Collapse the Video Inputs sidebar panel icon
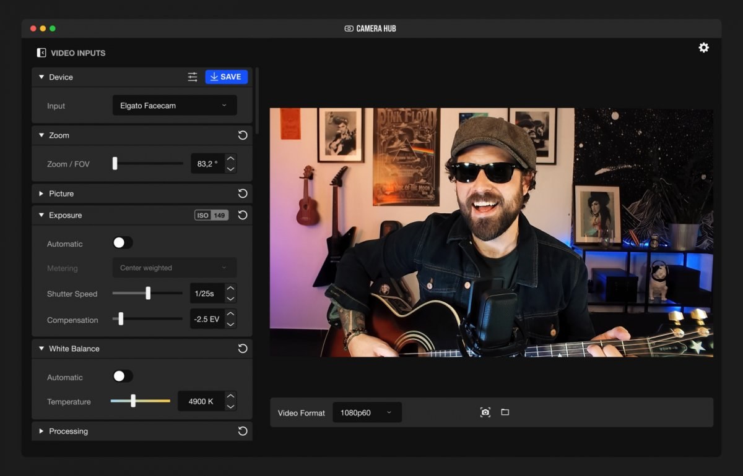 41,53
